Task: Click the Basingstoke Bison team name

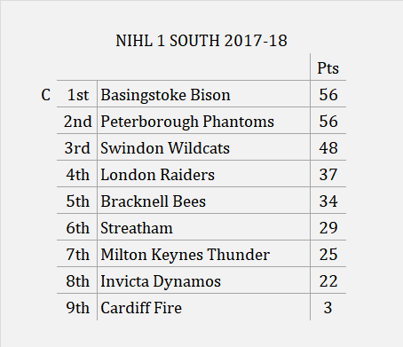Action: coord(165,95)
